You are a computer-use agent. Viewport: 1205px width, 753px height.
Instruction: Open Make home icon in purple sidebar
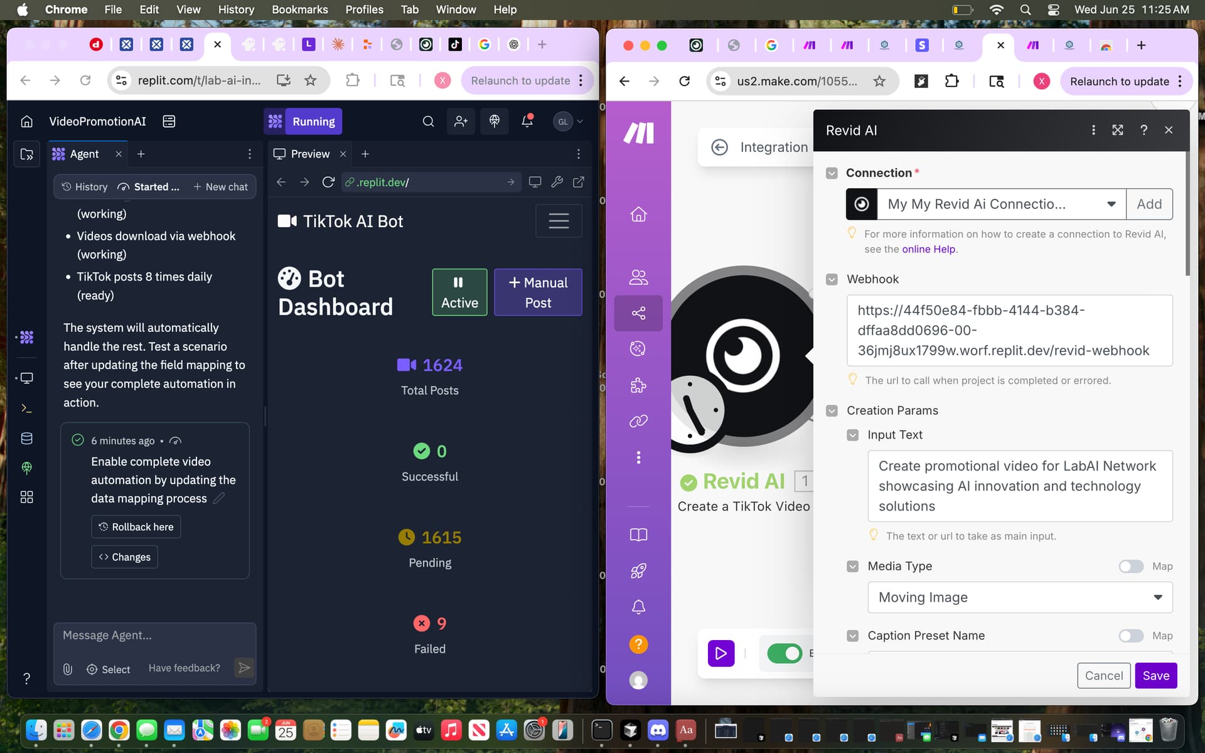[638, 215]
